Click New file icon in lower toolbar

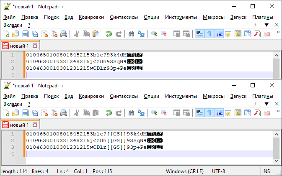point(6,113)
